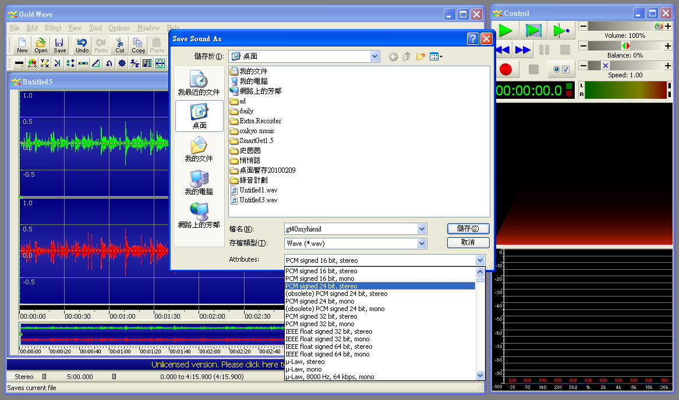
Task: Click the triangle ramp effect icon
Action: (96, 63)
